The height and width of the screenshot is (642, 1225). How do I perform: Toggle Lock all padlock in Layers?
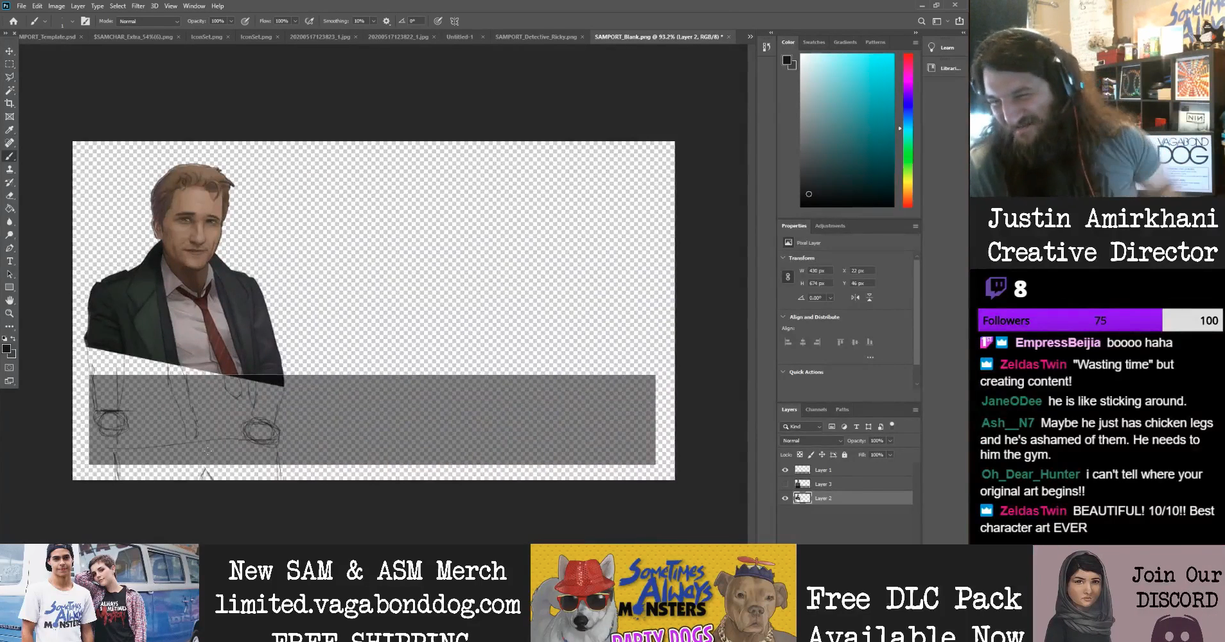pos(845,455)
